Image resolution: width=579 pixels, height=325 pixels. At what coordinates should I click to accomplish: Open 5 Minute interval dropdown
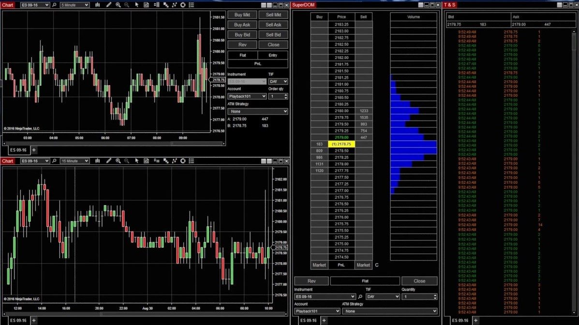click(x=74, y=5)
